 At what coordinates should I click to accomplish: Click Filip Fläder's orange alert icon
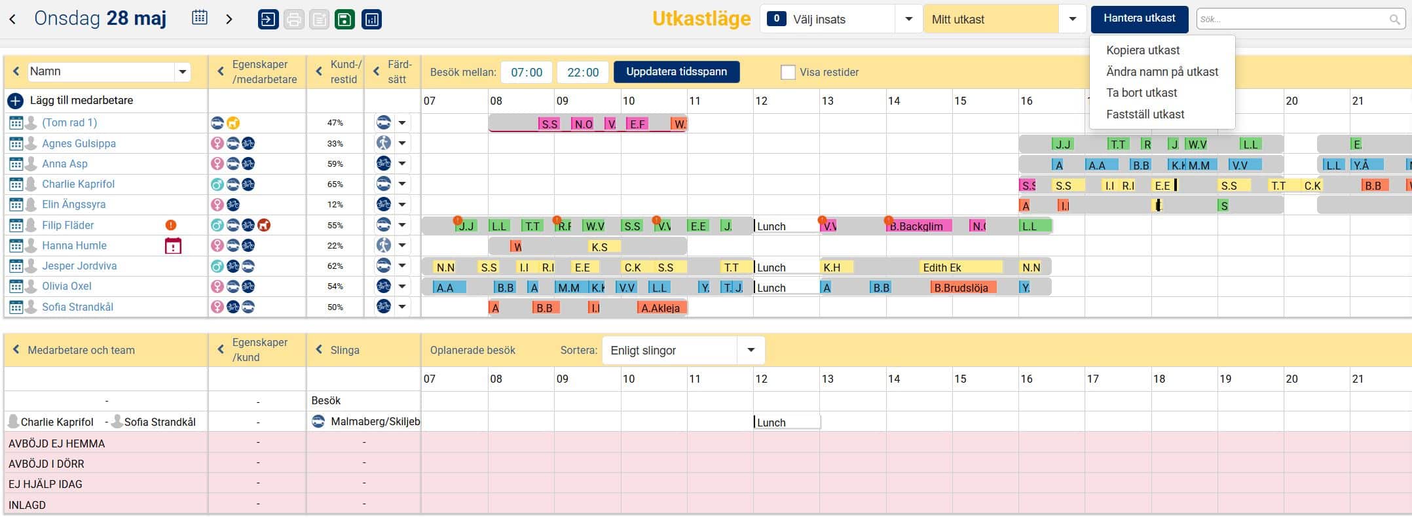pos(171,225)
